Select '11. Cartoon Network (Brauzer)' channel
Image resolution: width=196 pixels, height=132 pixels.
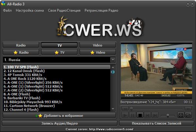pos(57,106)
